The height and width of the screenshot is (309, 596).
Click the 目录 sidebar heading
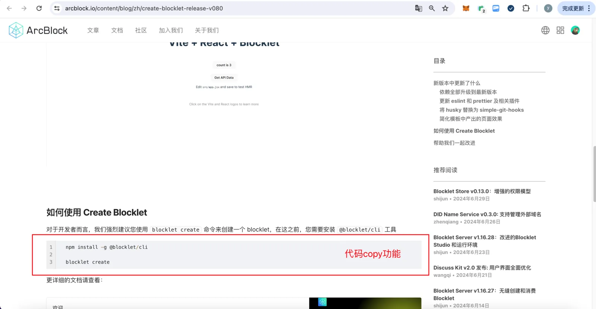tap(439, 61)
